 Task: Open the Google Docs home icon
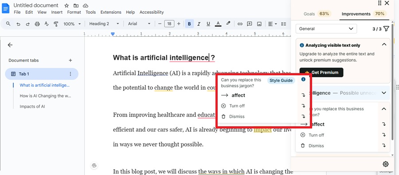coord(5,8)
